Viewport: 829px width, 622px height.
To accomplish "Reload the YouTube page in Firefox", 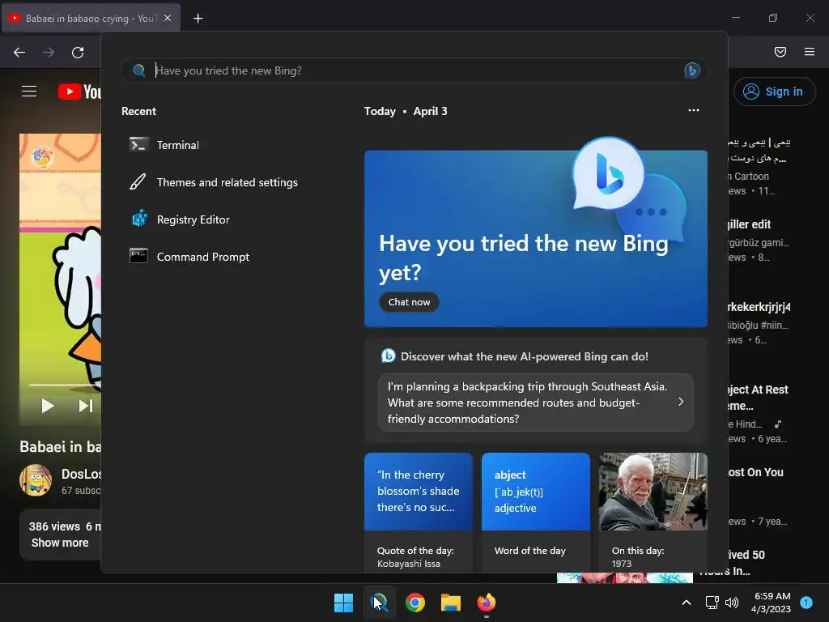I will click(78, 52).
